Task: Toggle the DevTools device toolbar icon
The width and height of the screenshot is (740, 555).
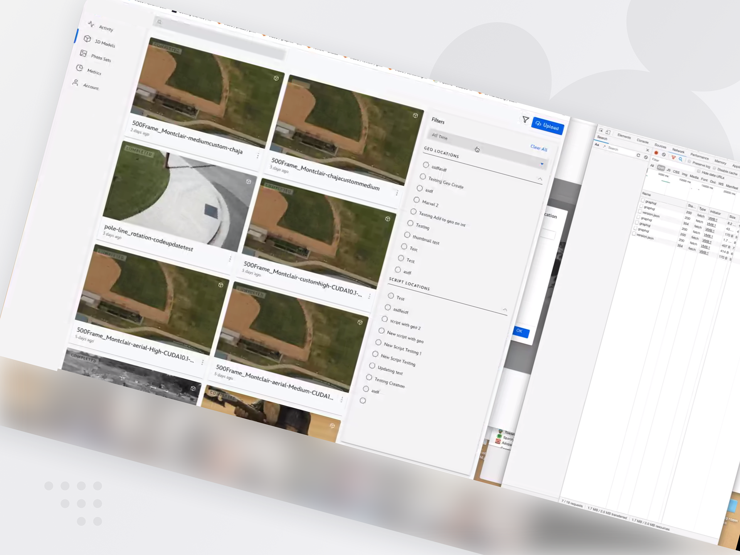Action: coord(608,132)
